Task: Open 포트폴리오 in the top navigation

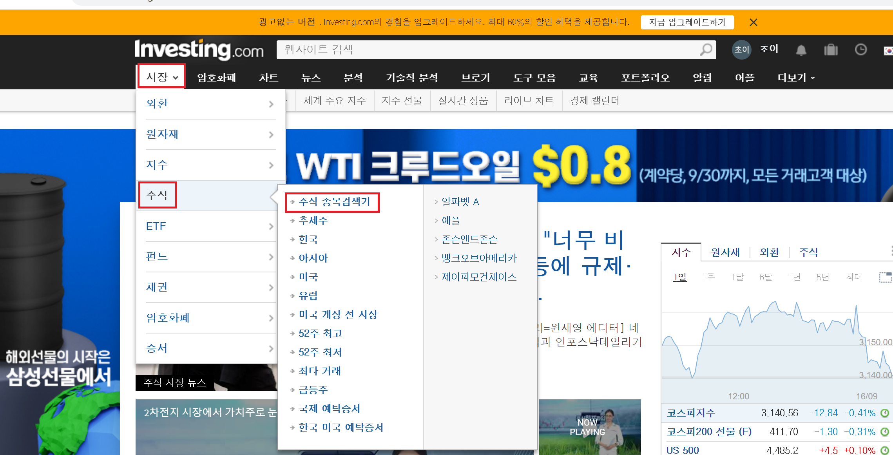Action: pos(645,78)
